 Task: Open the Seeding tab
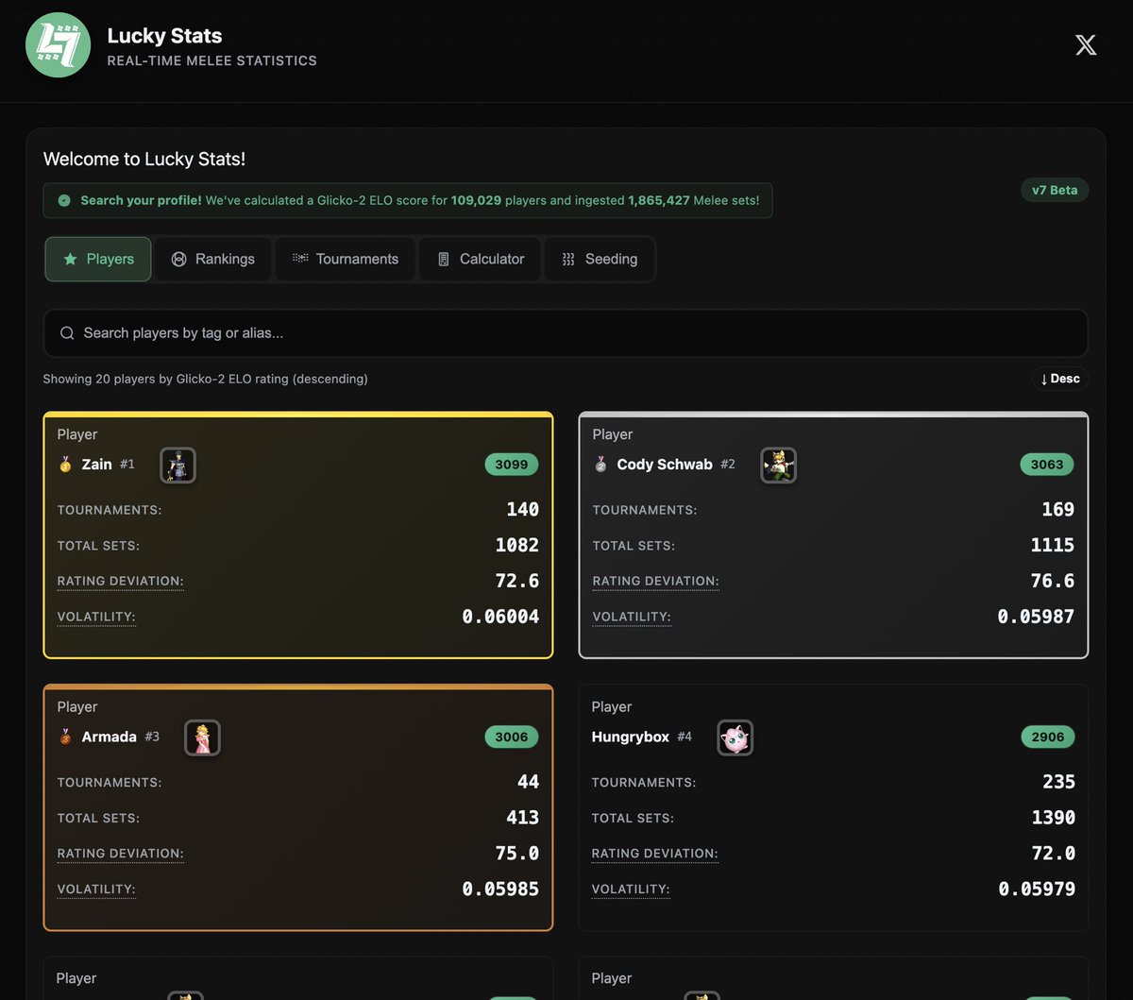click(x=600, y=259)
